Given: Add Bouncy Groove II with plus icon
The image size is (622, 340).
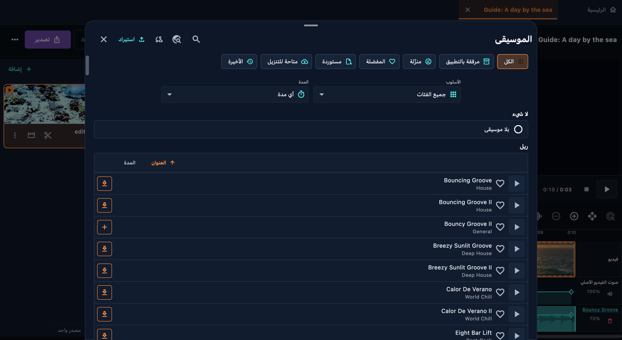Looking at the screenshot, I should 104,227.
